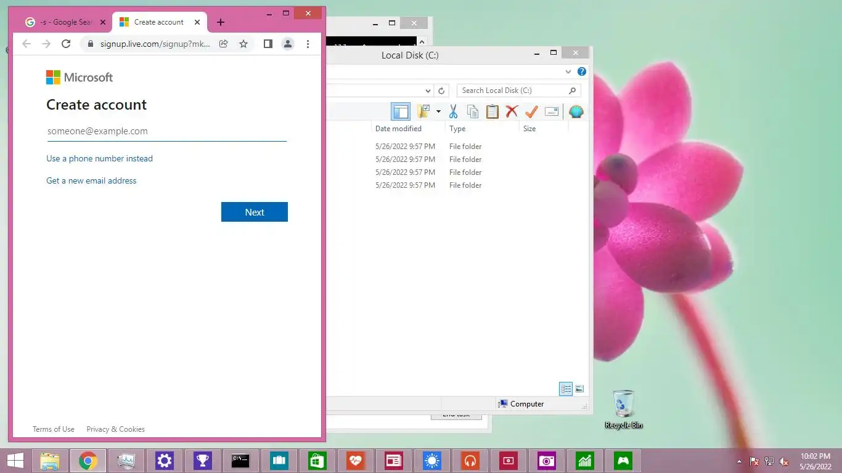Open the Music headphones app in taskbar

pyautogui.click(x=470, y=461)
